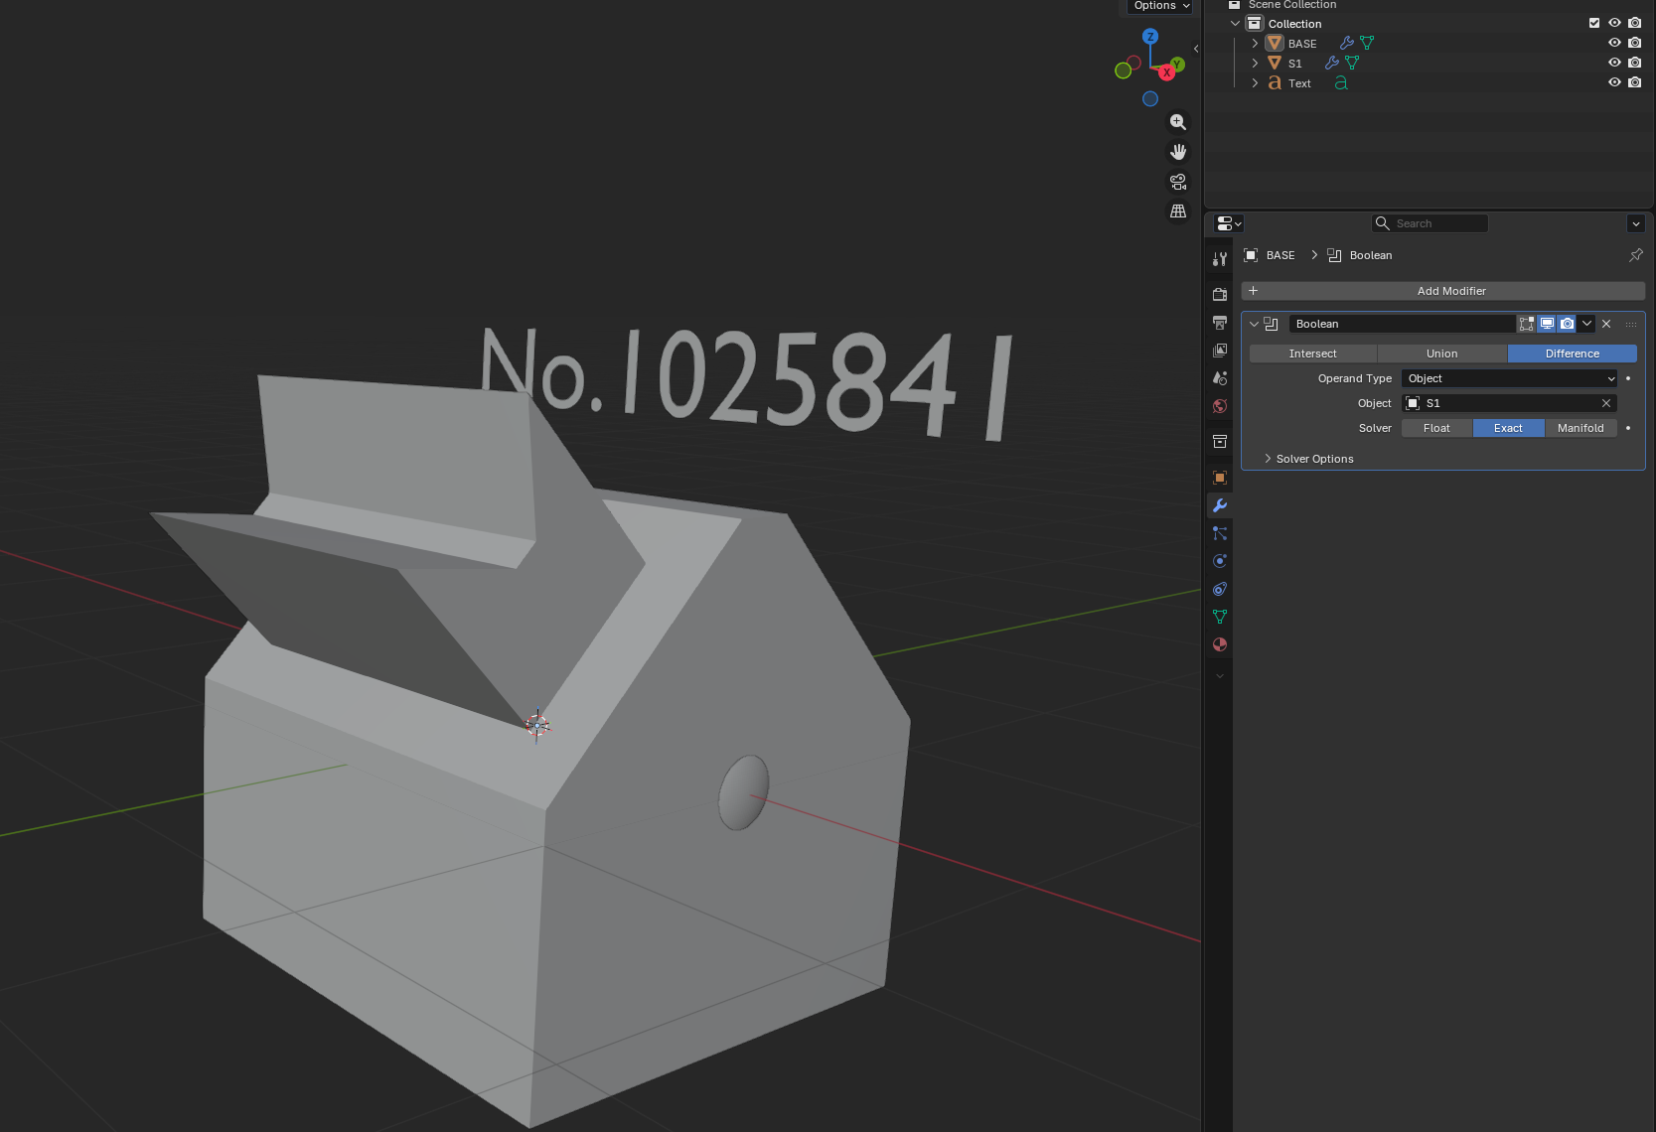Open the World properties tab
The image size is (1656, 1132).
click(x=1220, y=406)
